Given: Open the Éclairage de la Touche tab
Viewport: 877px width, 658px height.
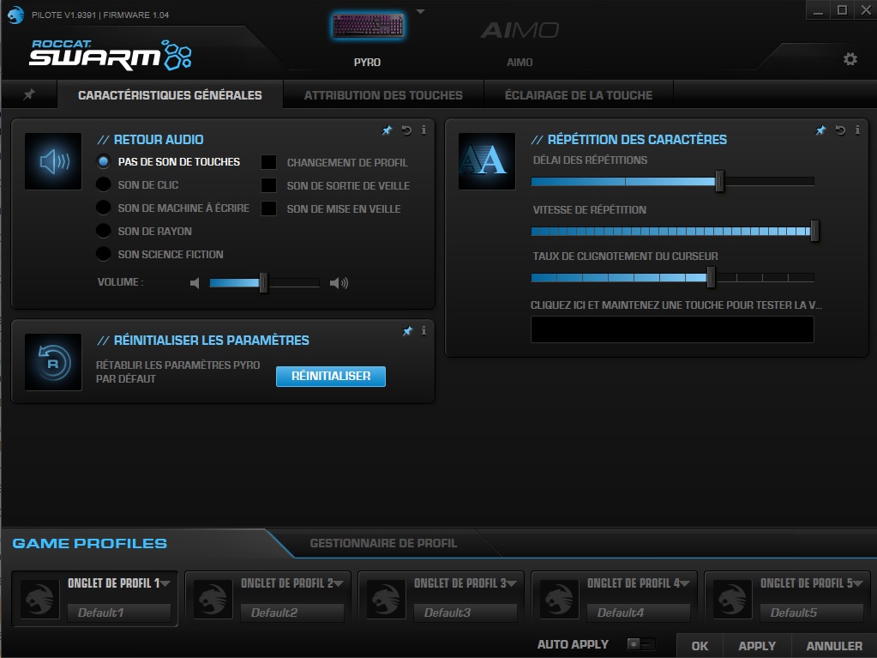Looking at the screenshot, I should coord(579,95).
